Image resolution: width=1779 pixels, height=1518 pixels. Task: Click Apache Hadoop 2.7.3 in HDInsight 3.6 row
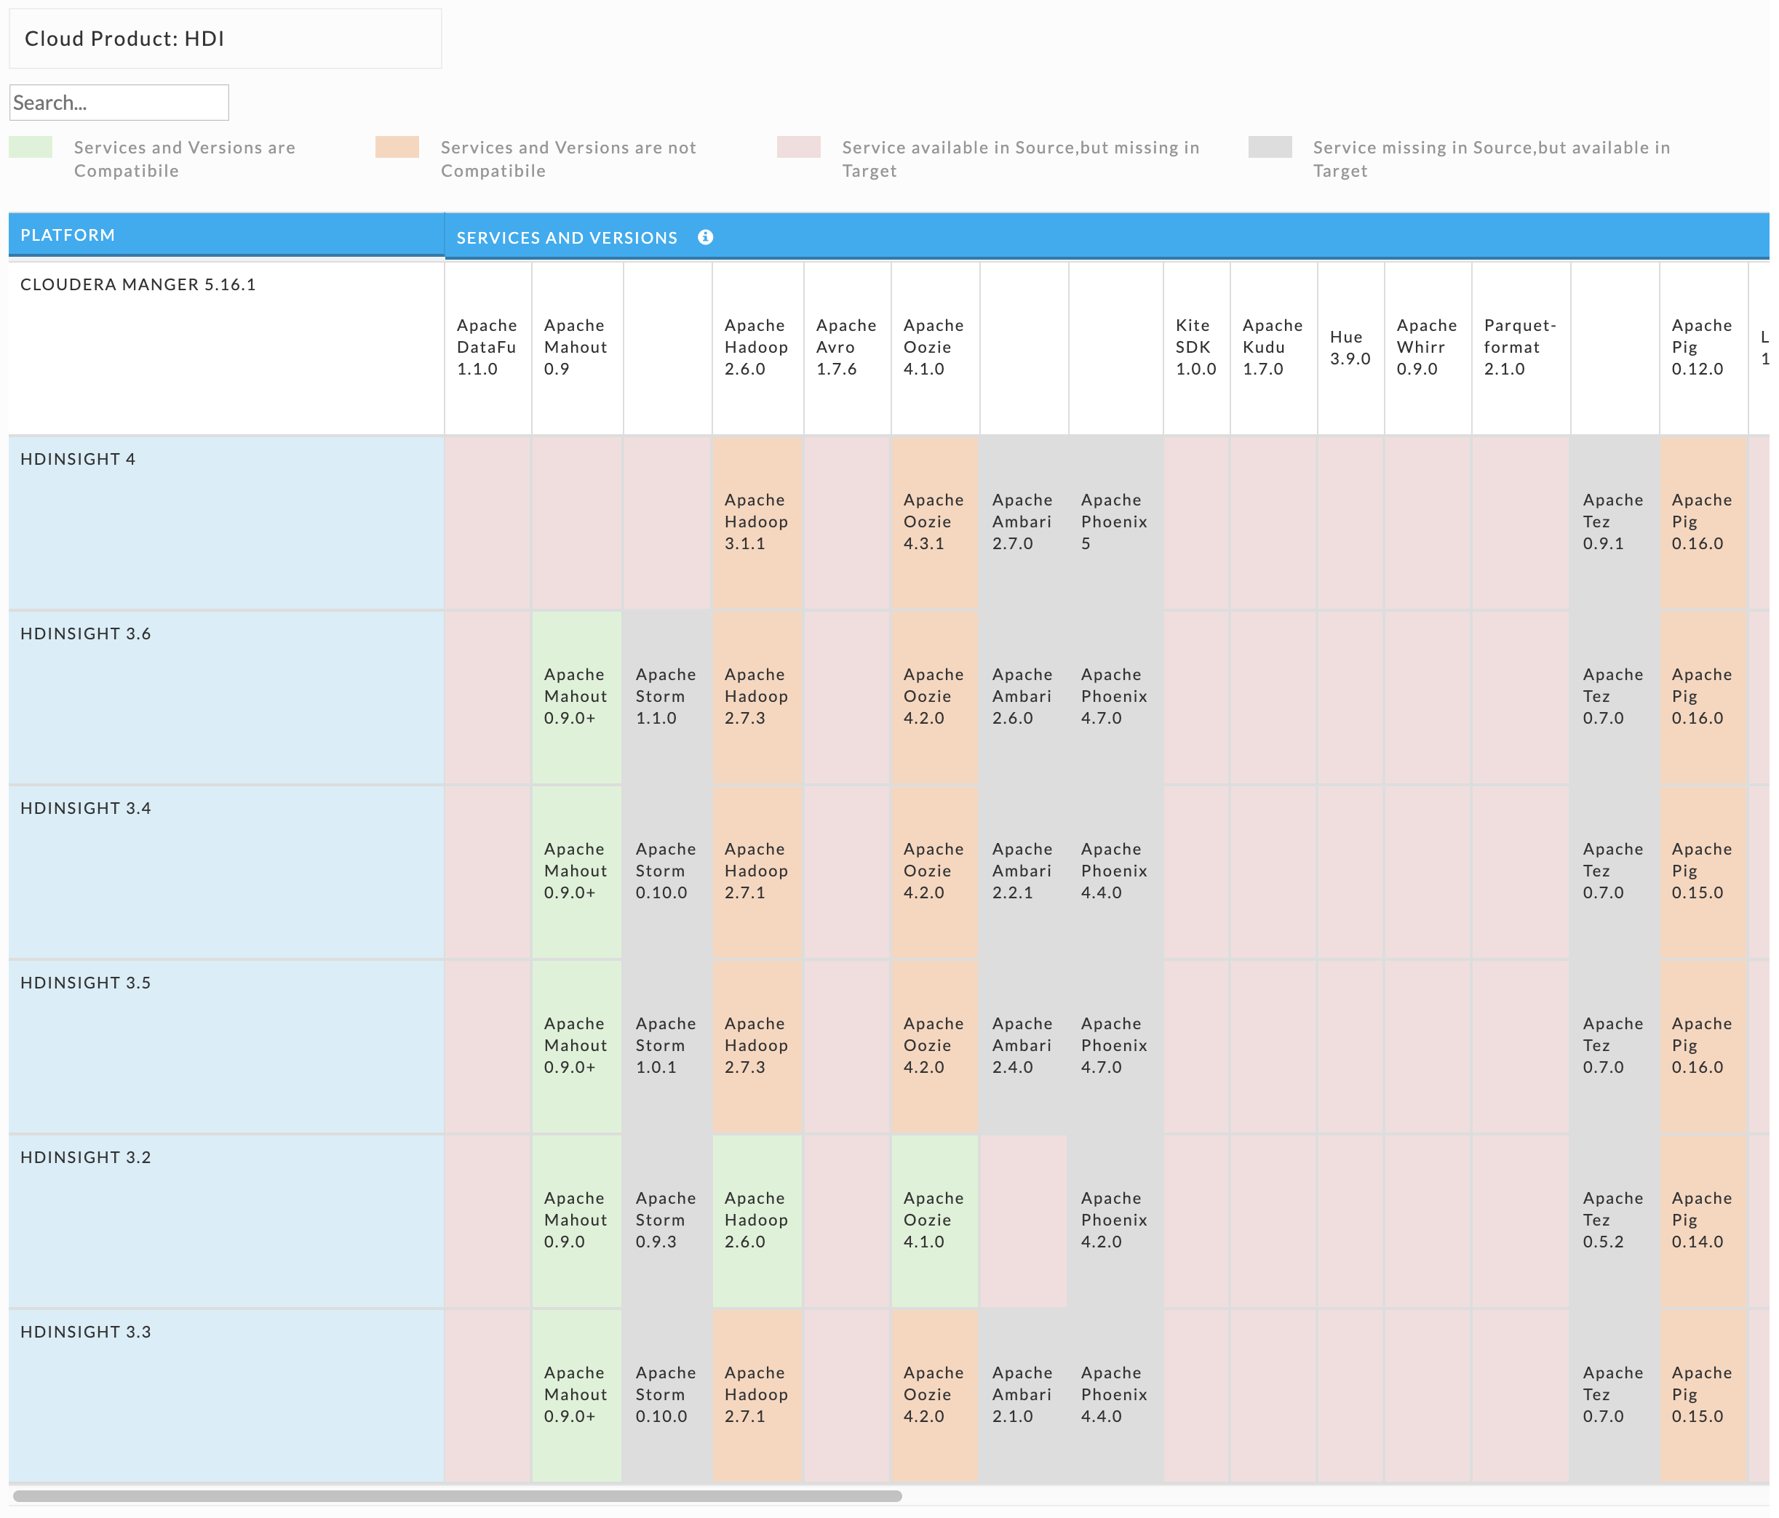pos(757,697)
